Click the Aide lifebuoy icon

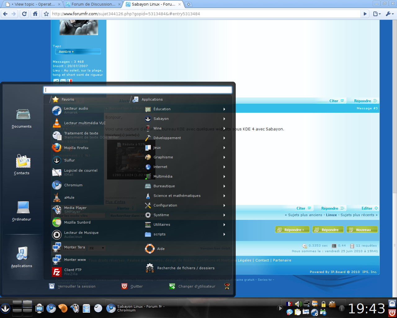(150, 249)
